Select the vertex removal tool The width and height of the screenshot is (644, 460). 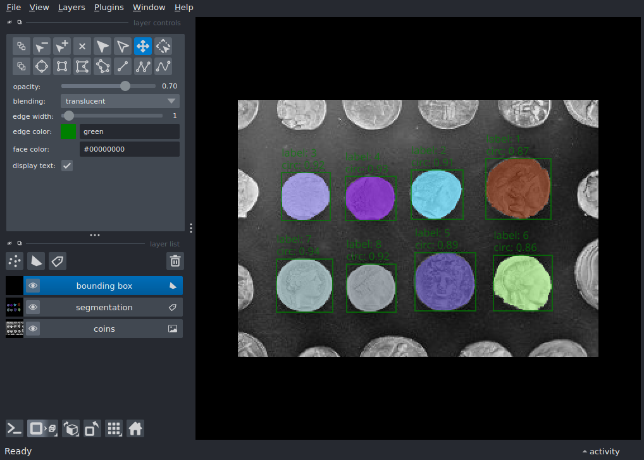(41, 46)
